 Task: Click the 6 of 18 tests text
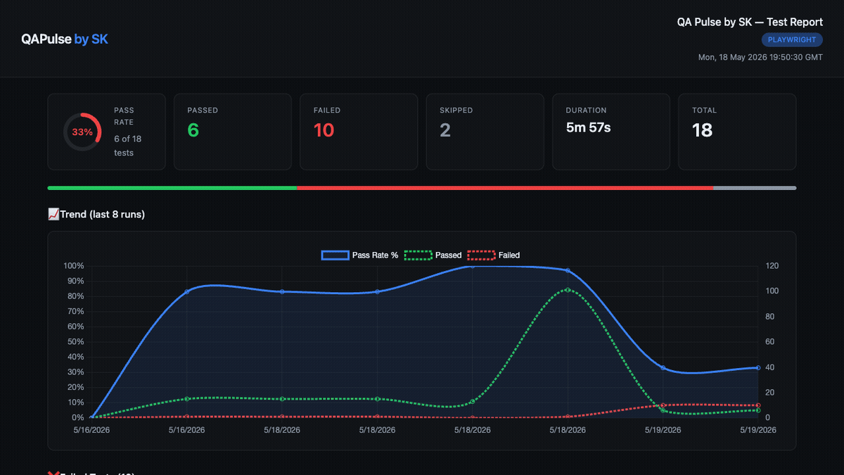pos(128,146)
